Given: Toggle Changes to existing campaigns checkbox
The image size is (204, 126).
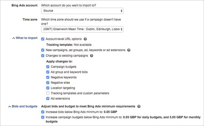Looking at the screenshot, I should (43, 56).
